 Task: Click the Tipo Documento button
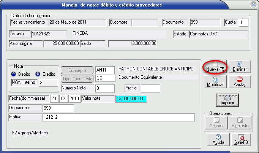(77, 79)
